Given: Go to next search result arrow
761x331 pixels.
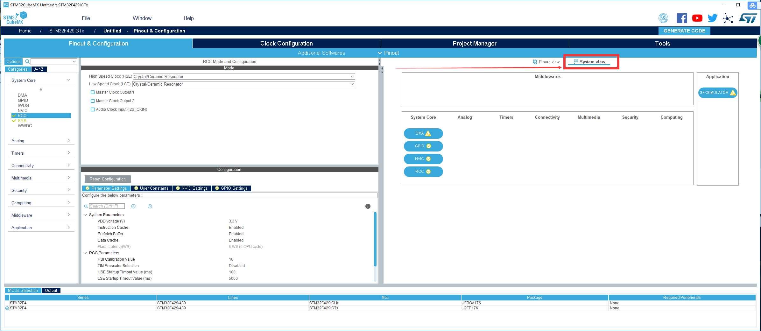Looking at the screenshot, I should (150, 206).
